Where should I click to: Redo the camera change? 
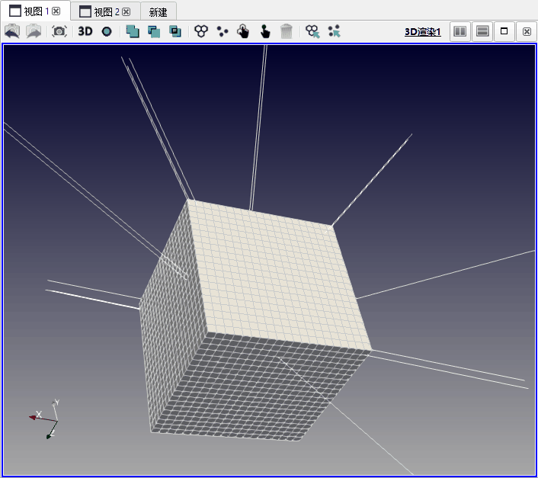coord(34,31)
